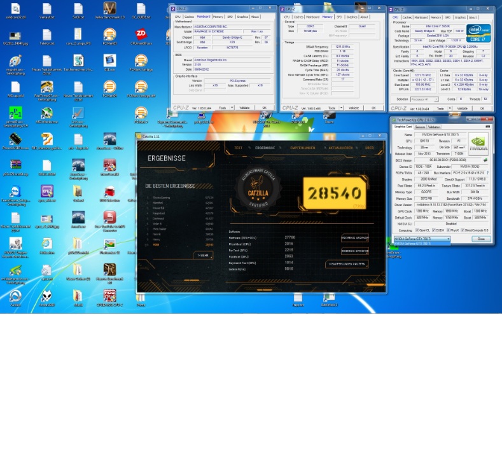Viewport: 502px width, 458px height.
Task: Open the GPU selector dropdown in GPU-Z
Action: (x=422, y=239)
